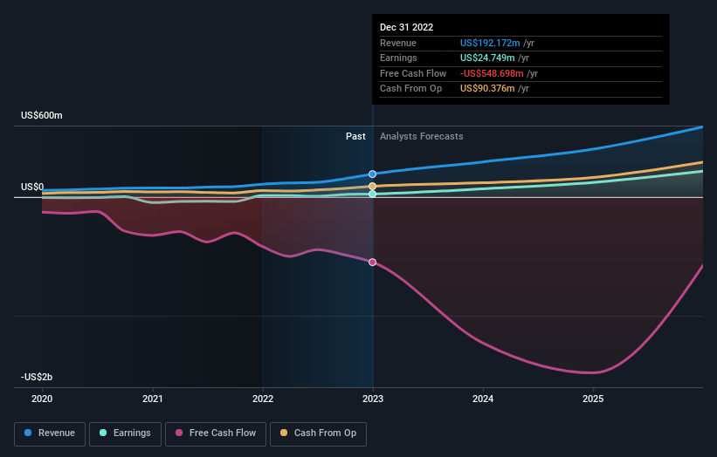Viewport: 717px width, 457px height.
Task: Click the US$90.376m cash from op value
Action: click(x=487, y=89)
